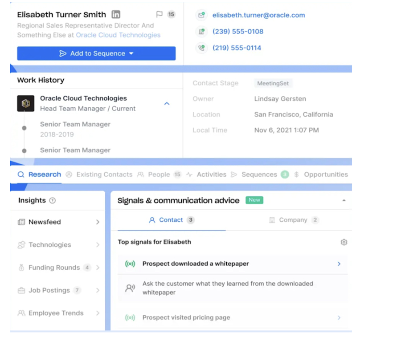The height and width of the screenshot is (341, 401).
Task: Click owner name Lindsay Gersten
Action: click(280, 99)
